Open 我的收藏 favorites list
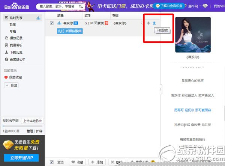Image resolution: width=225 pixels, height=166 pixels. [x=13, y=77]
